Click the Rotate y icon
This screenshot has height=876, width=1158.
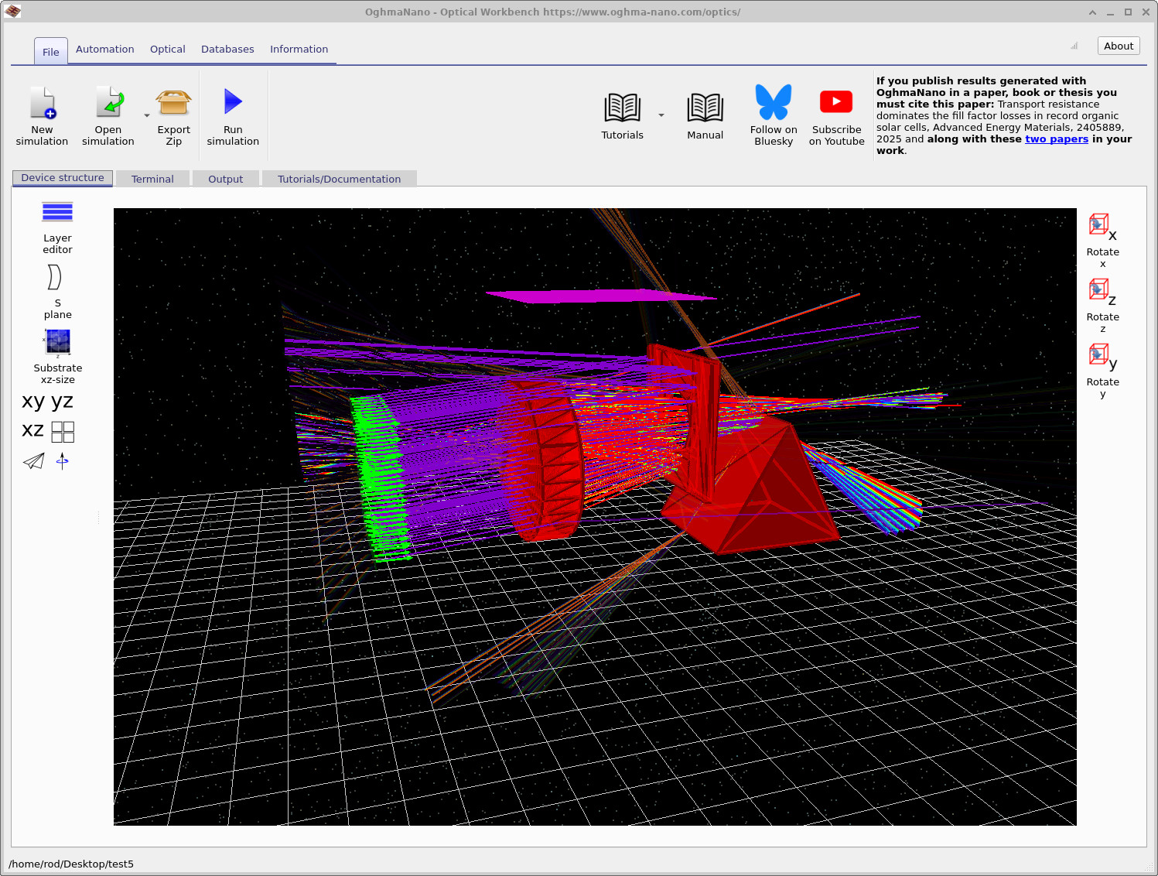[1102, 356]
